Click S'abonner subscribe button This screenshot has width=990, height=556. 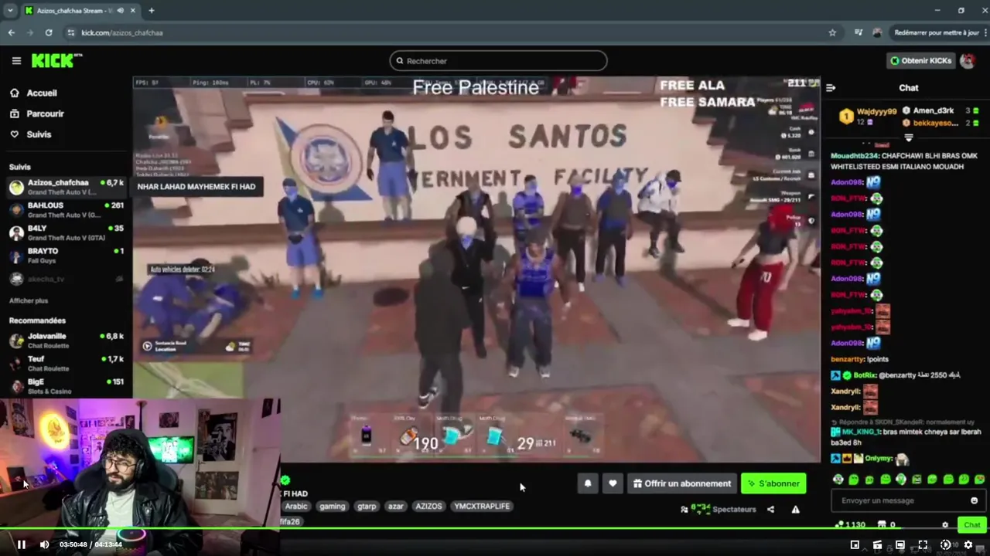pyautogui.click(x=773, y=483)
